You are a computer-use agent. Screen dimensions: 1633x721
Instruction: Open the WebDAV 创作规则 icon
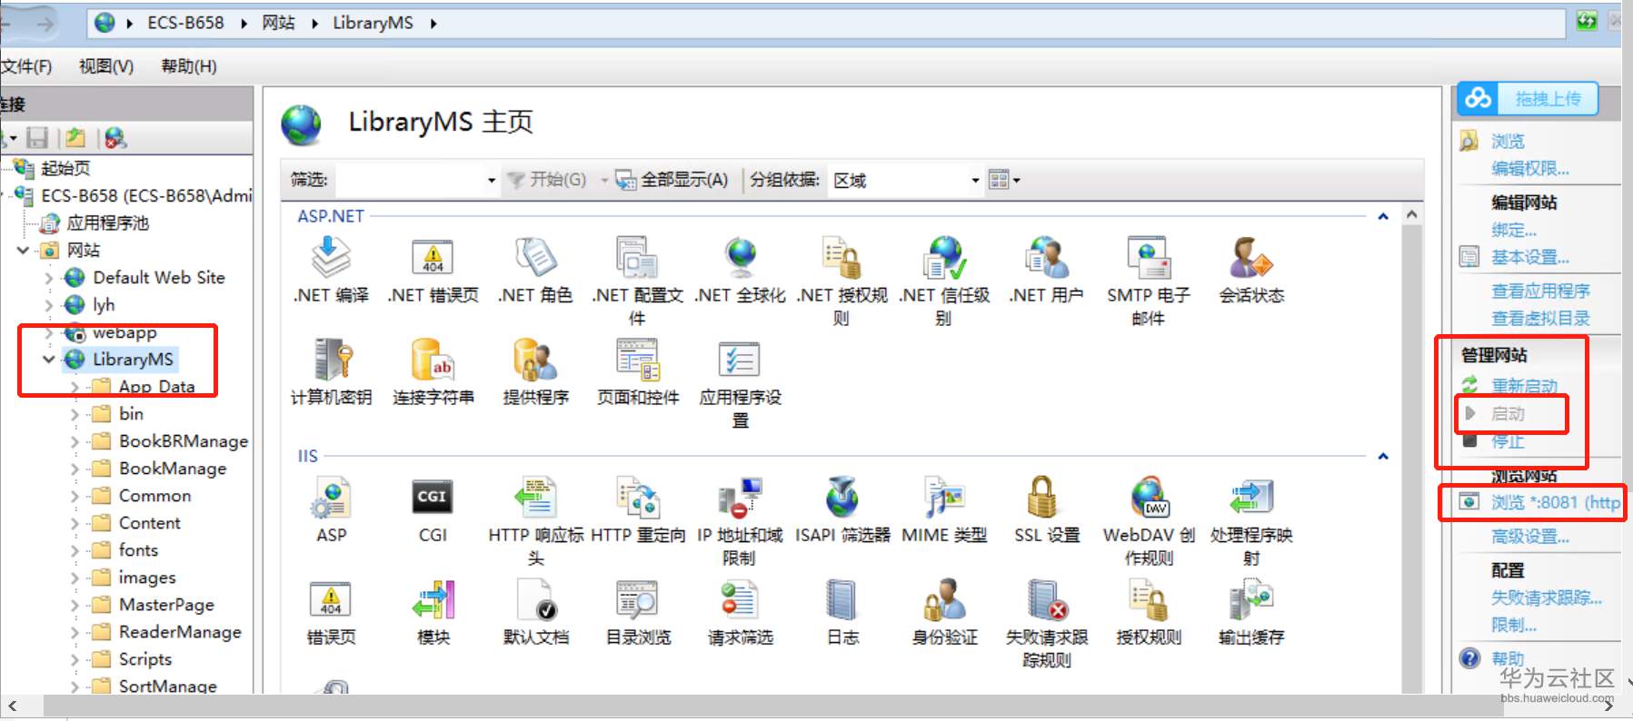coord(1149,498)
